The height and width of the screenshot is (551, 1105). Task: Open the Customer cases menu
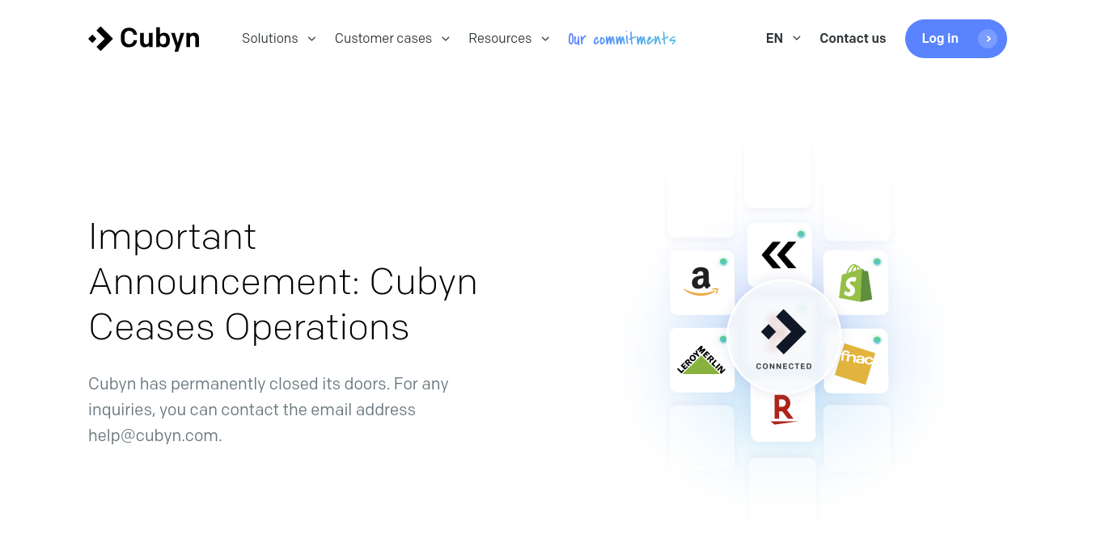point(392,38)
